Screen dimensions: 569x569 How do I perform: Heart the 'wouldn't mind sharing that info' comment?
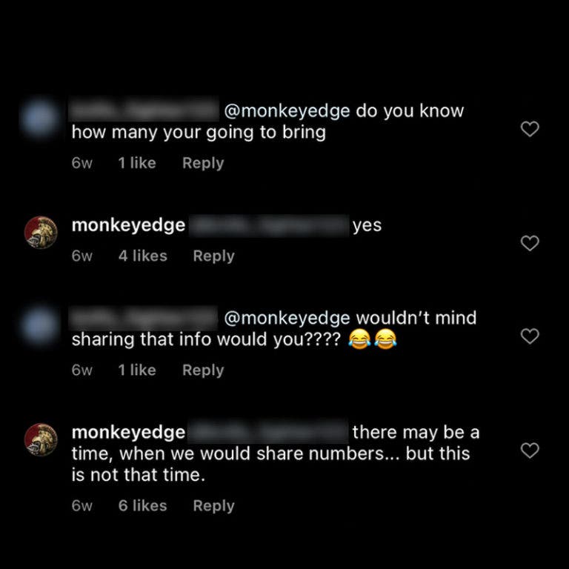(530, 336)
